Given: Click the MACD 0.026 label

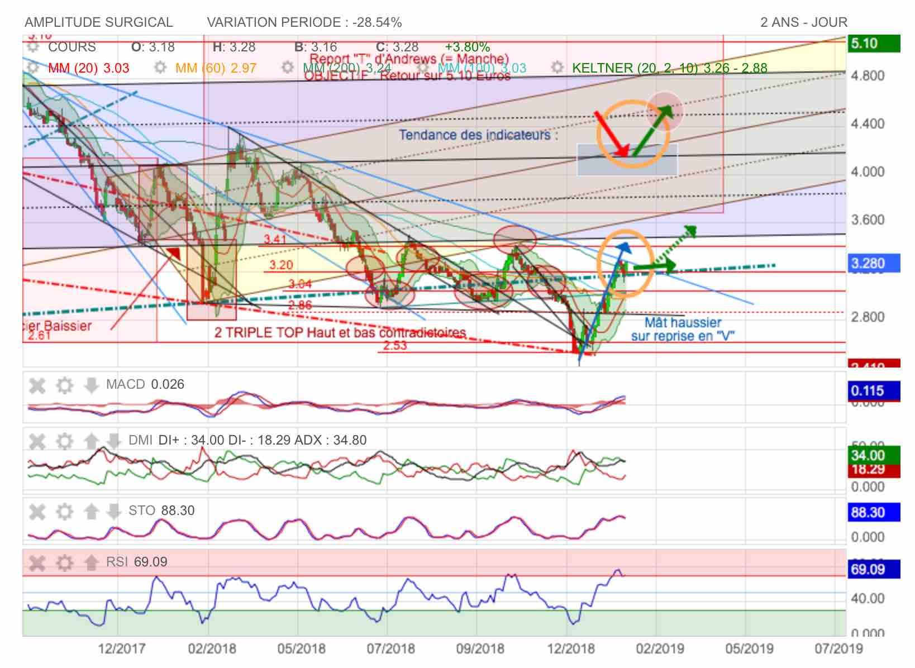Looking at the screenshot, I should click(x=145, y=384).
